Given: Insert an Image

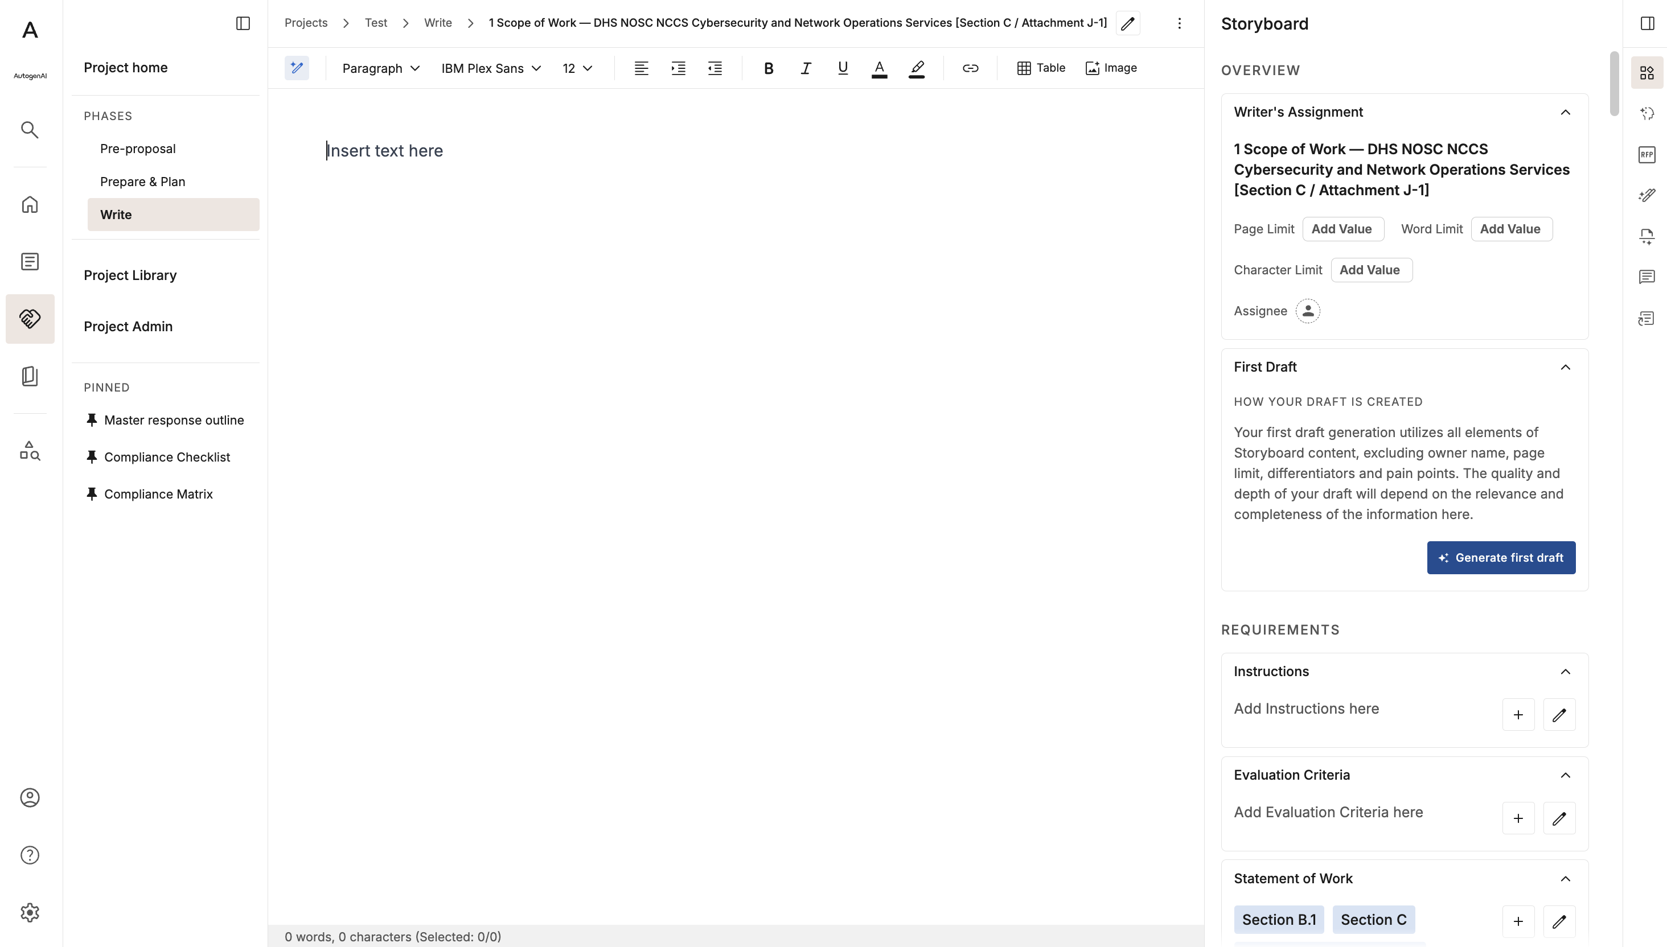Looking at the screenshot, I should [x=1111, y=68].
